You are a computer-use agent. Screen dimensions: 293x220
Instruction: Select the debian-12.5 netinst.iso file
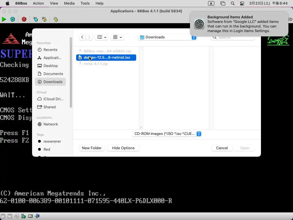(x=106, y=57)
